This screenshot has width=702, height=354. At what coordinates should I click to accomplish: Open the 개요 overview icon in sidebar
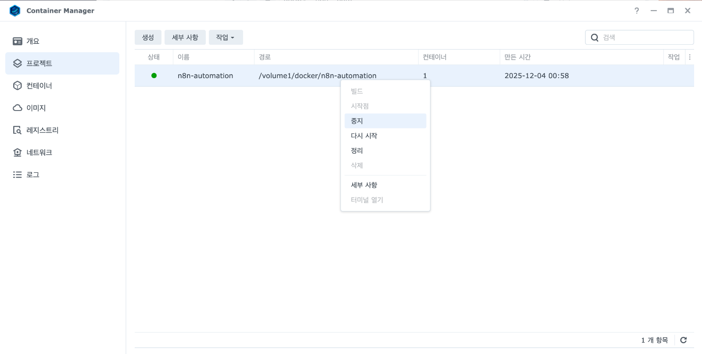(x=18, y=41)
